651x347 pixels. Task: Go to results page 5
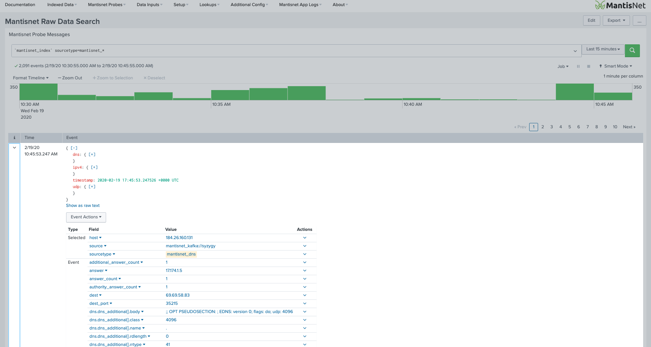point(570,127)
